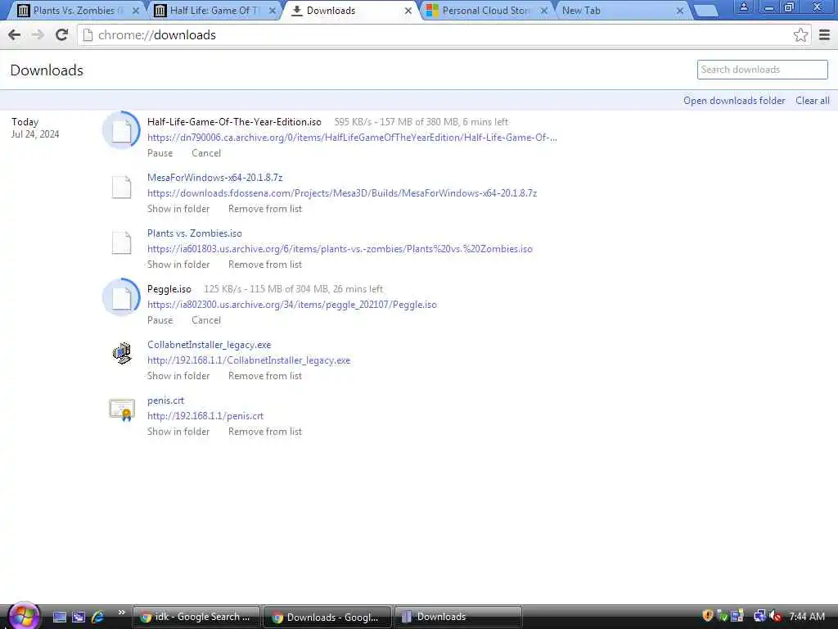Screen dimensions: 838x629
Task: Close the Plants Vs. Zombies tab
Action: 136,10
